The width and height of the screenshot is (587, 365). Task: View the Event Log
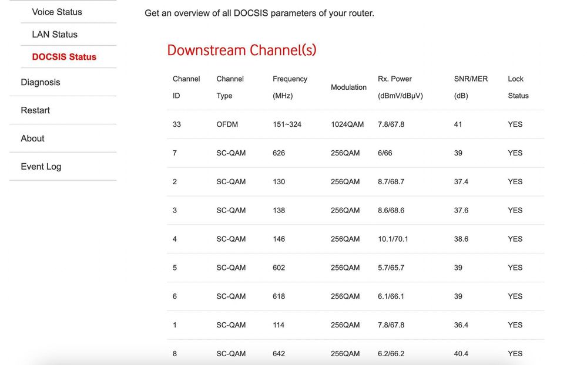(41, 167)
